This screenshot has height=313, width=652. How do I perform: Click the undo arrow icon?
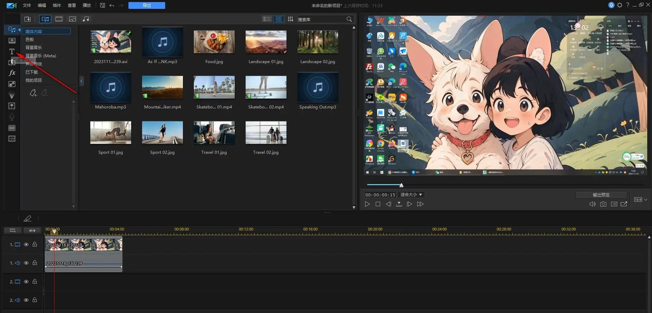[112, 5]
